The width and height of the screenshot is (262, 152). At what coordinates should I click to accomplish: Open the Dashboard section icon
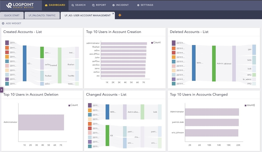(x=46, y=5)
